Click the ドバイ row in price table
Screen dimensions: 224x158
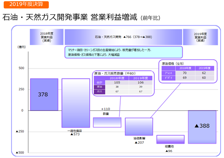tap(188, 78)
